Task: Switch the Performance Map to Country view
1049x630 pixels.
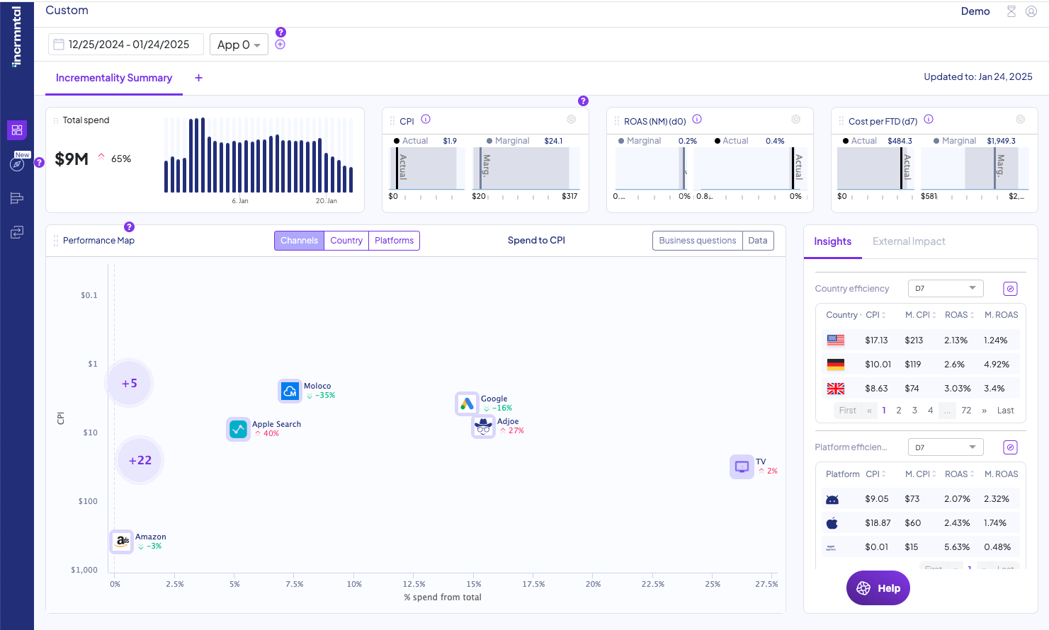Action: click(346, 241)
